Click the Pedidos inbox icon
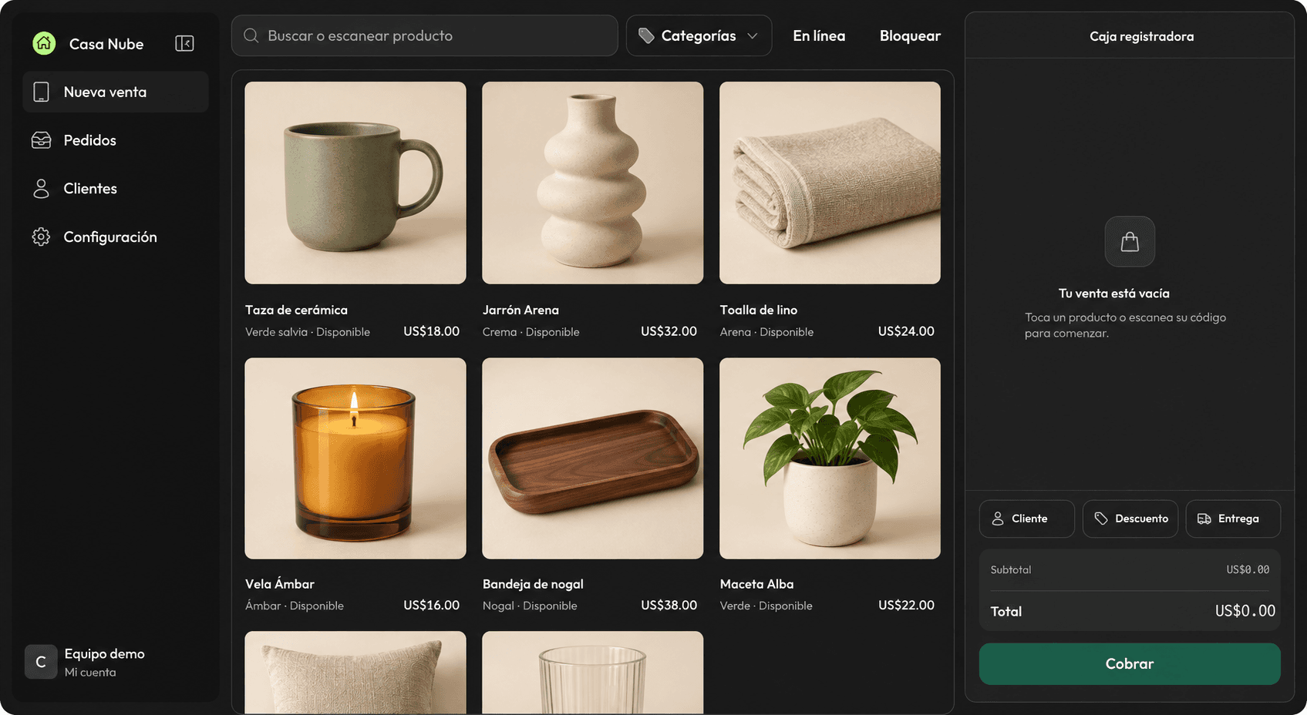 [x=42, y=140]
